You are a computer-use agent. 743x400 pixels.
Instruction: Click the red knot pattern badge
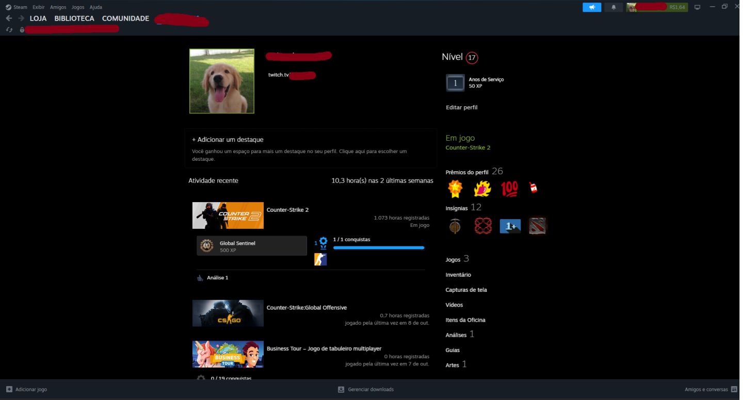(483, 226)
